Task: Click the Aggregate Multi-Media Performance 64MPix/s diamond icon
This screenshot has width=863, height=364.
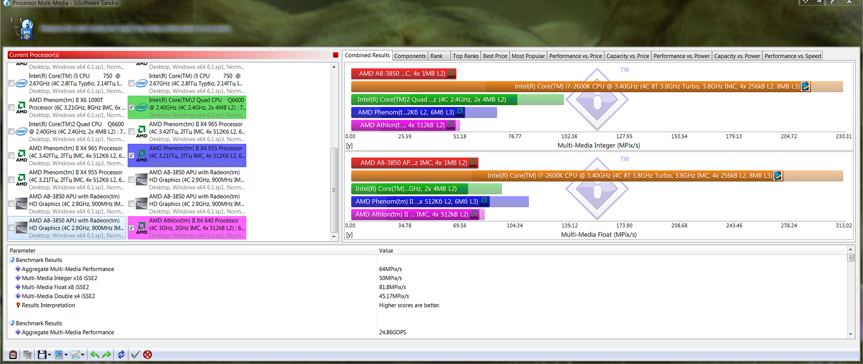Action: click(18, 269)
